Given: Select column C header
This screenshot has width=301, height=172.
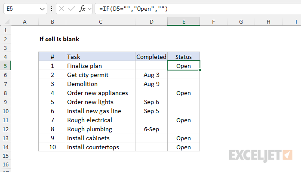Looking at the screenshot, I should point(101,21).
